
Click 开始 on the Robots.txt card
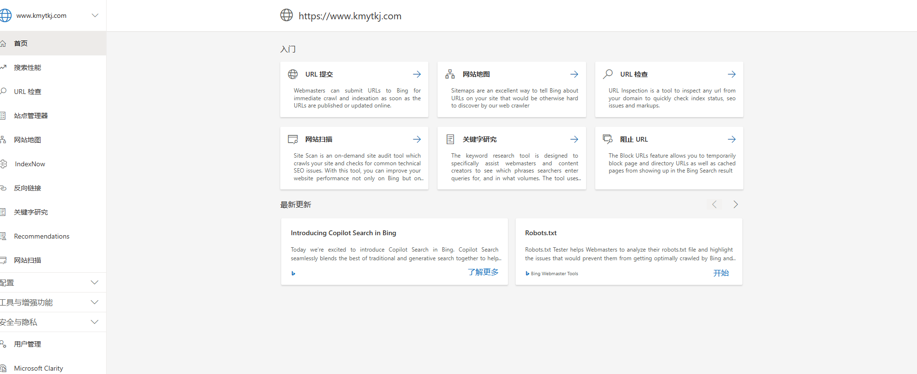pos(721,273)
